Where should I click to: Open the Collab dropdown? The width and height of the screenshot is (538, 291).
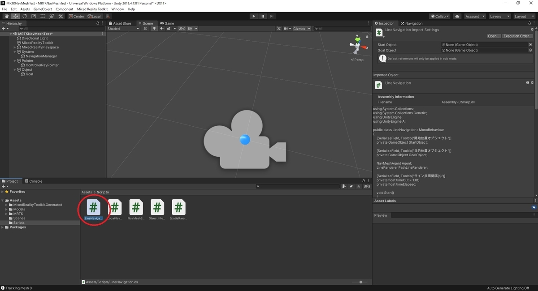pos(440,16)
